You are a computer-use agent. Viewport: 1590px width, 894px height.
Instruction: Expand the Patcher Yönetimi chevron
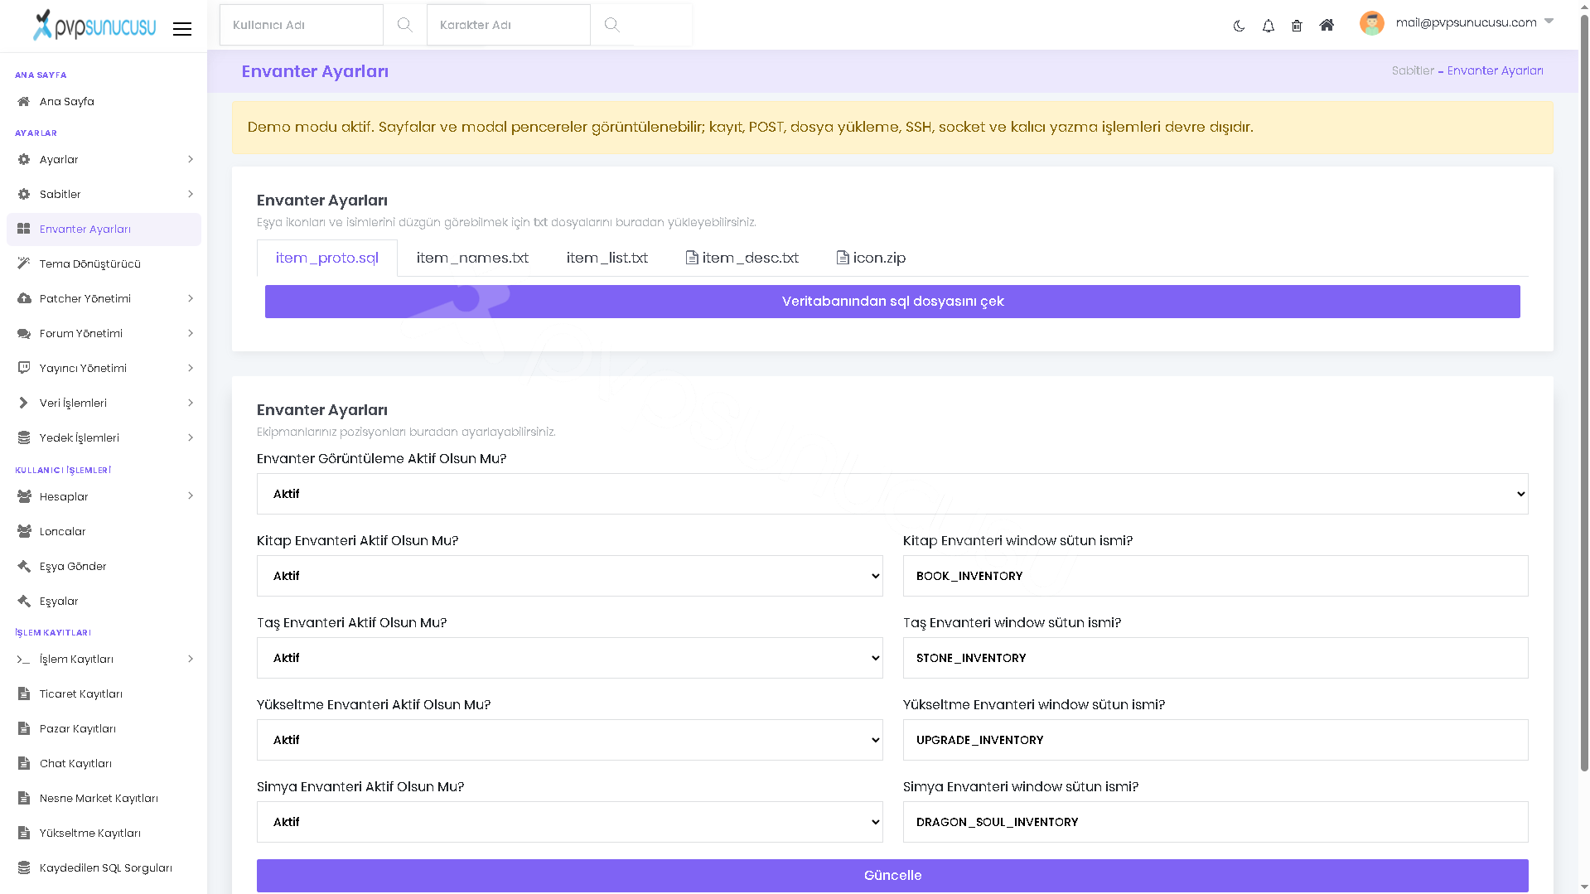(191, 299)
